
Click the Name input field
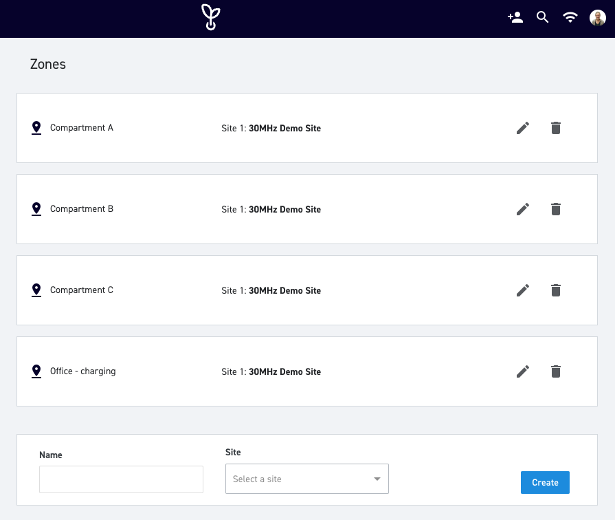pos(121,479)
